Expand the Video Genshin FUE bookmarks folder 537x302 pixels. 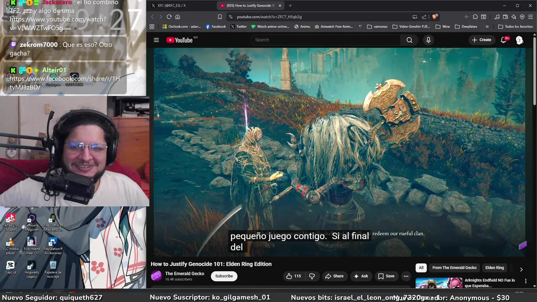click(411, 26)
